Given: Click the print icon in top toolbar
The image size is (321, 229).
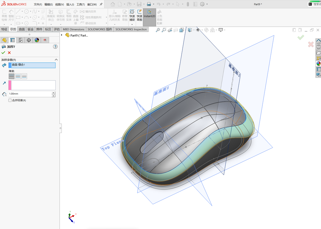Looking at the screenshot, I should [x=149, y=4].
